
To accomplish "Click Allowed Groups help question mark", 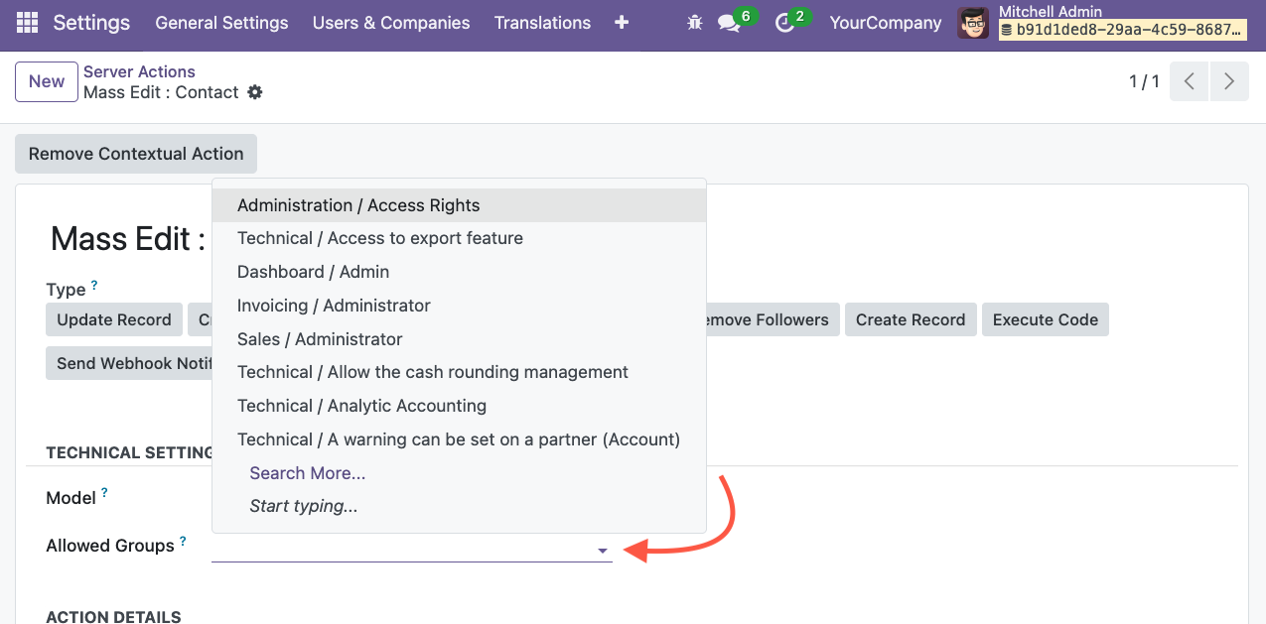I will pos(183,542).
